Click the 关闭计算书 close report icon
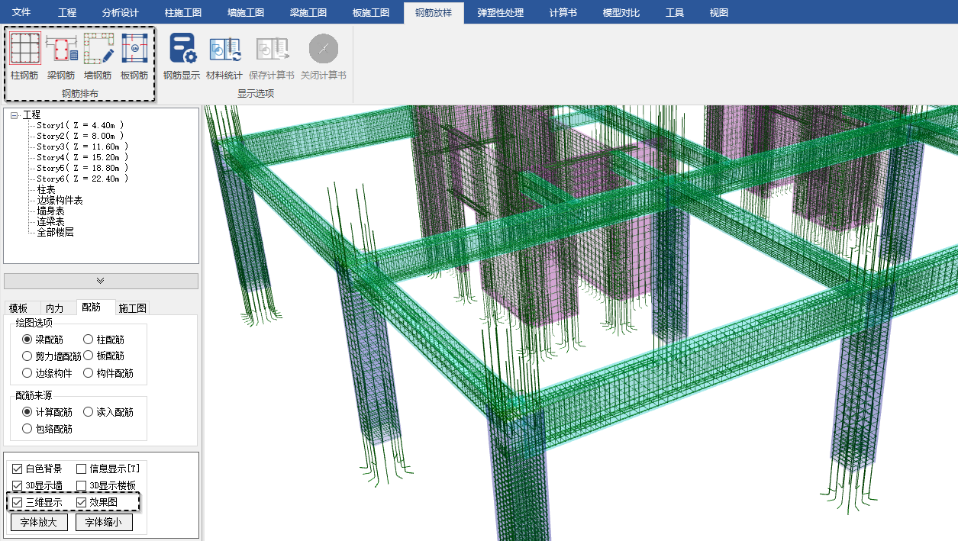 click(x=324, y=49)
